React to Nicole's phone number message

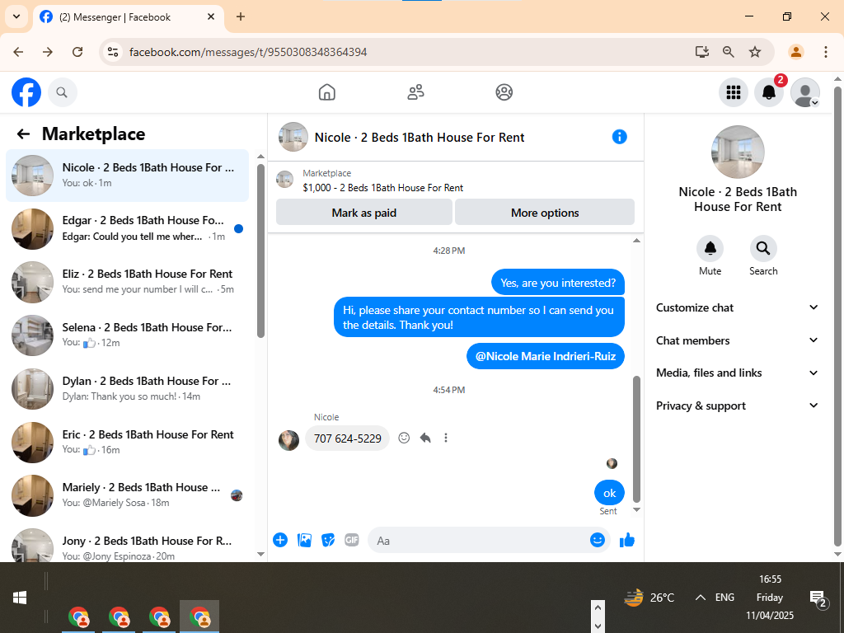[404, 438]
